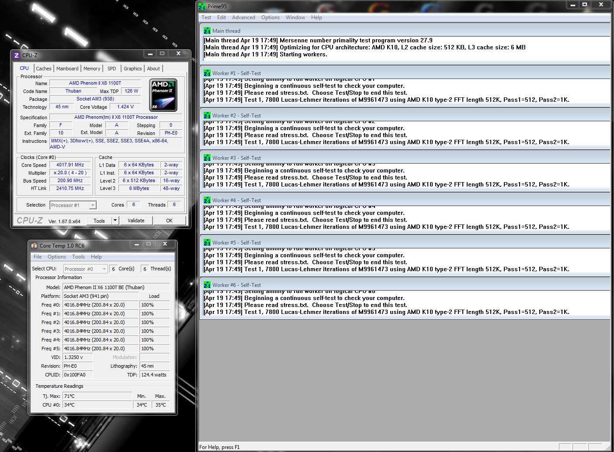Click the VID value 1.3250 v

(x=78, y=357)
